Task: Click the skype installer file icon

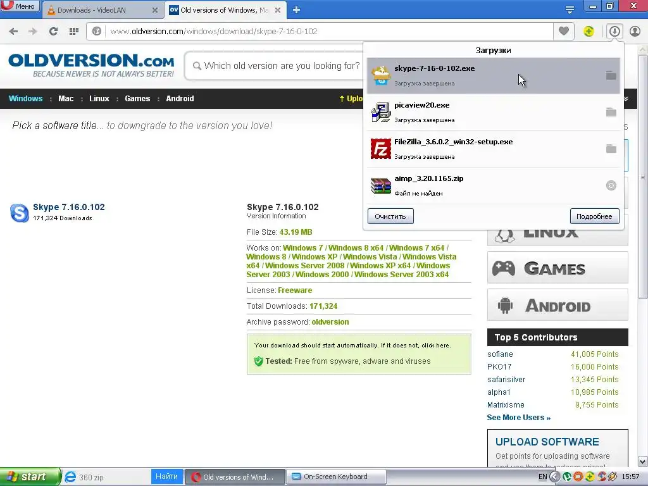Action: pyautogui.click(x=380, y=75)
